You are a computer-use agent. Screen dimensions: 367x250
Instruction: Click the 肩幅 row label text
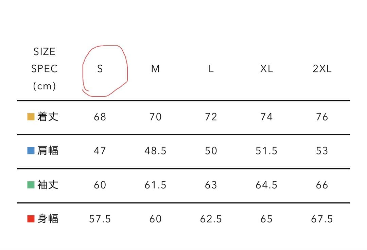click(48, 151)
